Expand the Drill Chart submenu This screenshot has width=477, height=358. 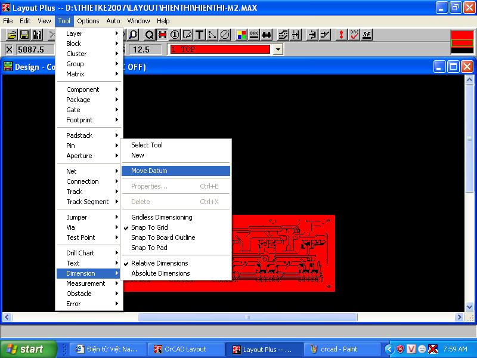pos(89,253)
